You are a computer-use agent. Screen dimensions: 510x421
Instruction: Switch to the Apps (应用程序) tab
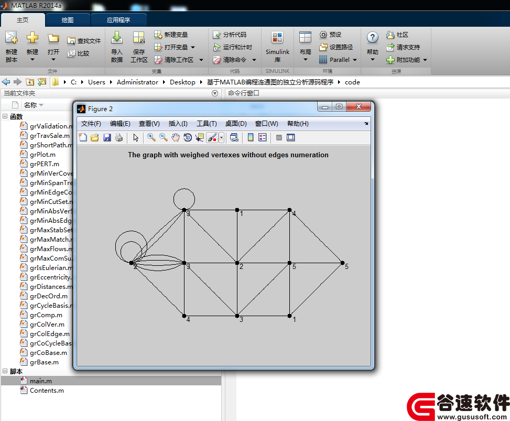(118, 20)
